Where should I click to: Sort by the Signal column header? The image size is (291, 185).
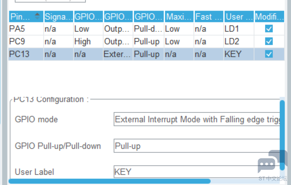coord(59,16)
